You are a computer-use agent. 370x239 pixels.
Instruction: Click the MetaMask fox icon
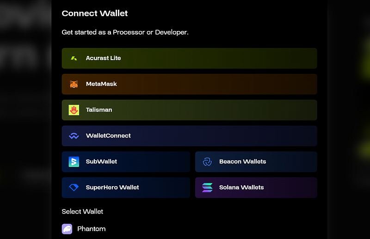(x=74, y=84)
